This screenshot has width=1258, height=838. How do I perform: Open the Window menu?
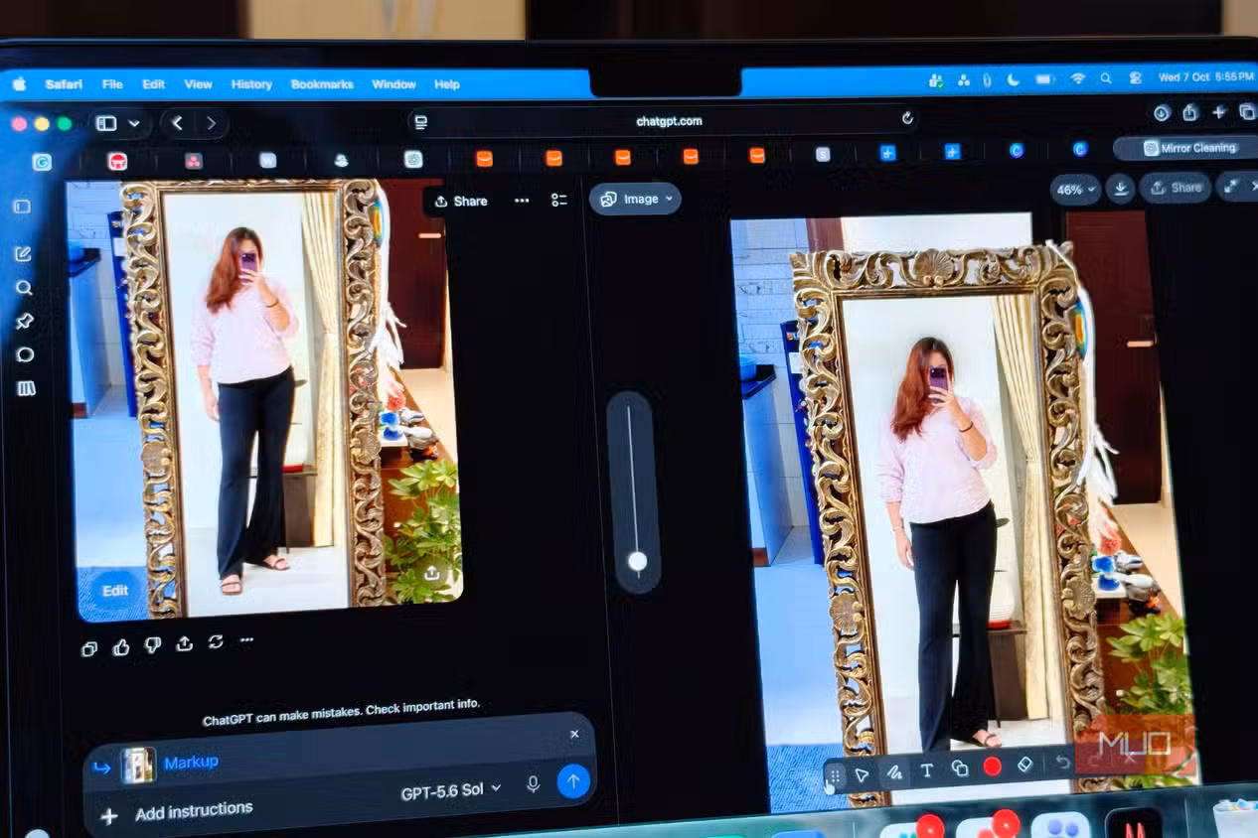(393, 84)
